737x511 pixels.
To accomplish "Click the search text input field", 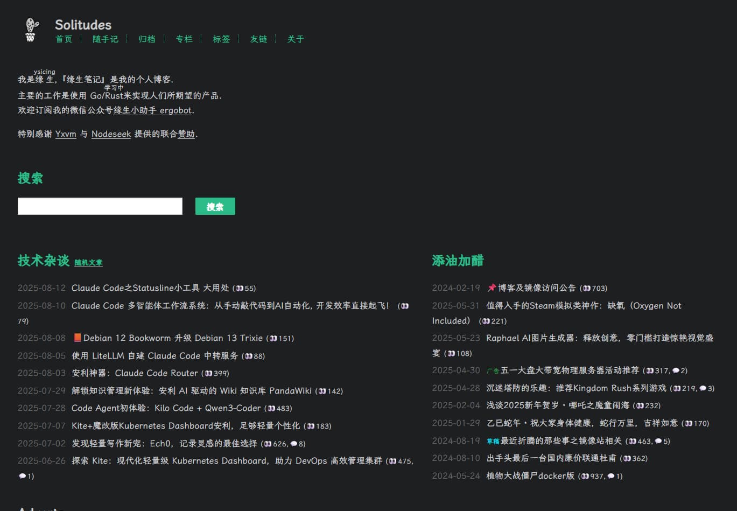I will click(x=100, y=206).
